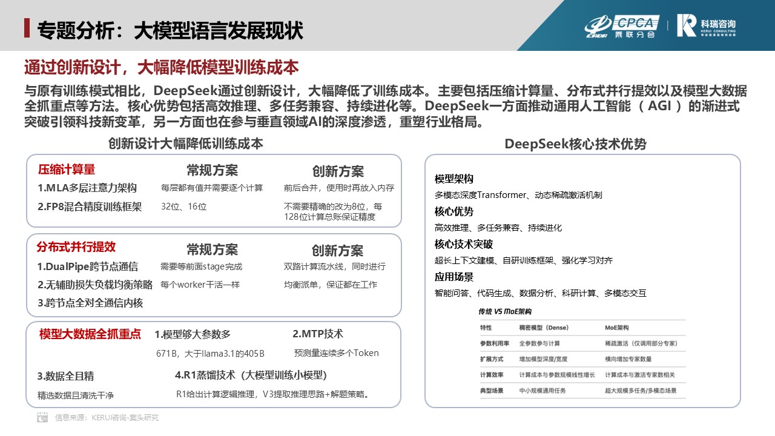Select the red heading 通过创新设计，大幅降低模型训练成本
The height and width of the screenshot is (436, 775).
click(x=162, y=67)
